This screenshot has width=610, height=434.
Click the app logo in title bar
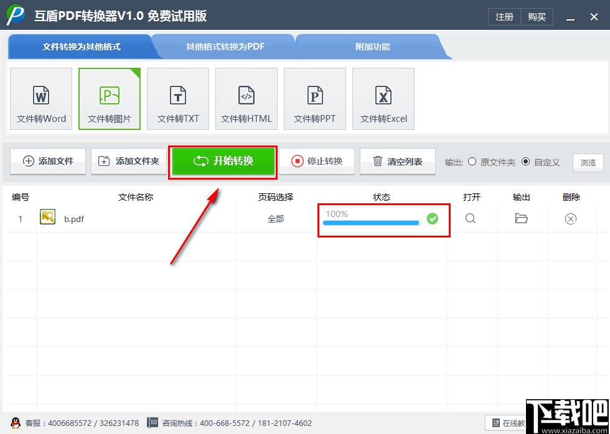click(x=16, y=15)
